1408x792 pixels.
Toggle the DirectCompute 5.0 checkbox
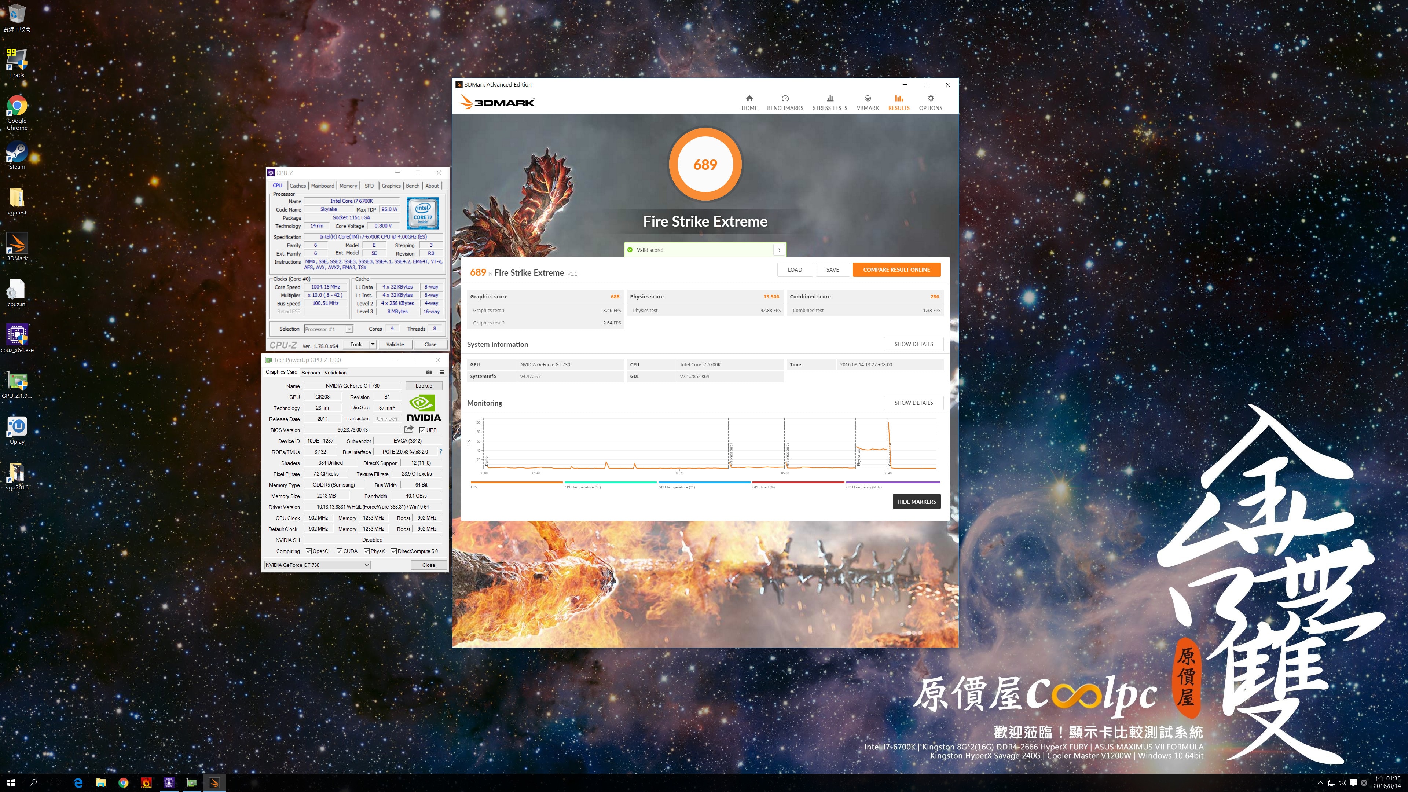tap(393, 551)
